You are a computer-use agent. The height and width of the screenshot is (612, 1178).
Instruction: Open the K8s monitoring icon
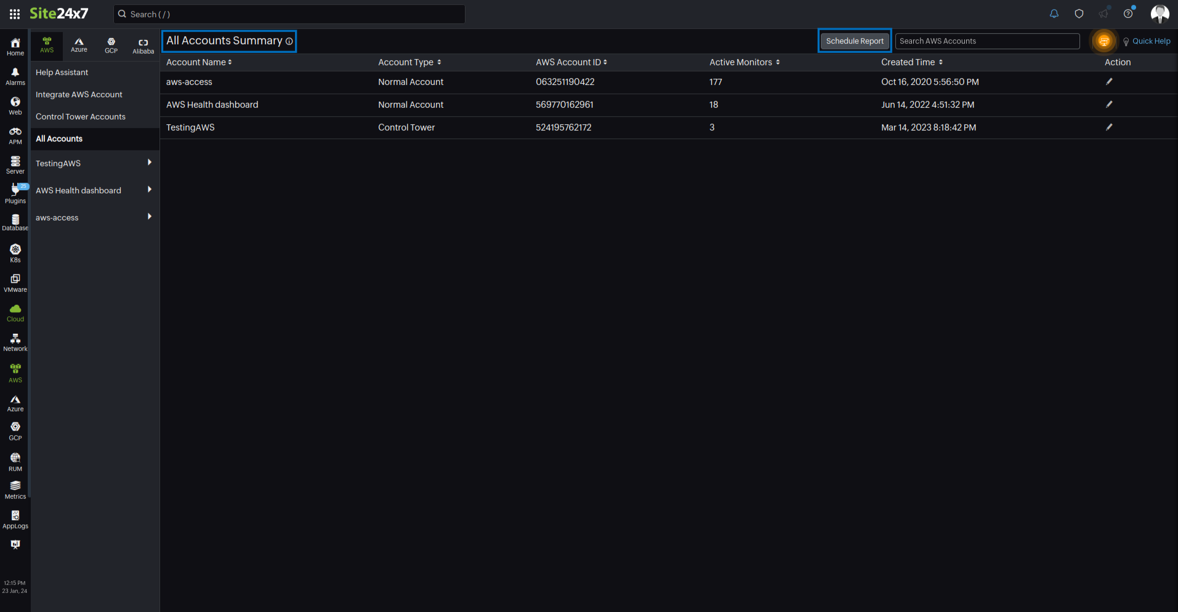15,252
